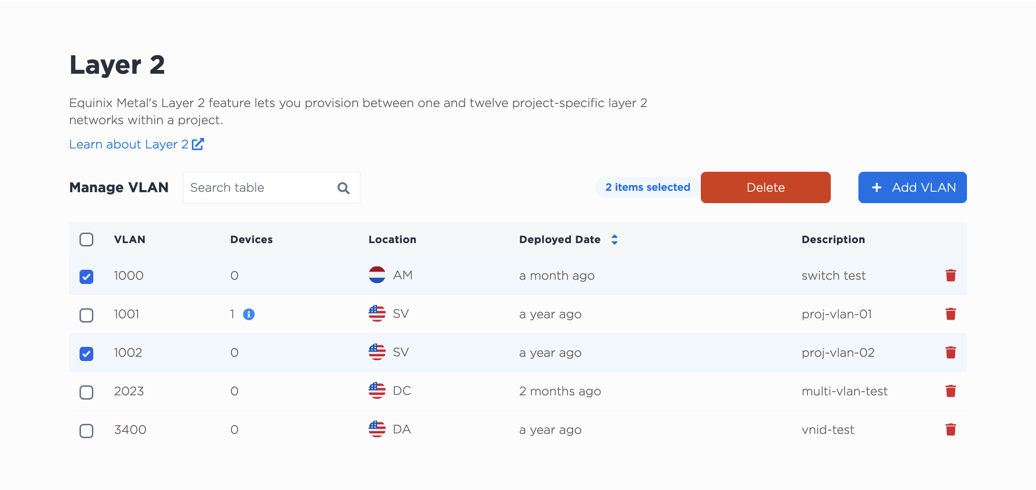Click the VLAN column header
Viewport: 1036px width, 490px height.
click(129, 239)
